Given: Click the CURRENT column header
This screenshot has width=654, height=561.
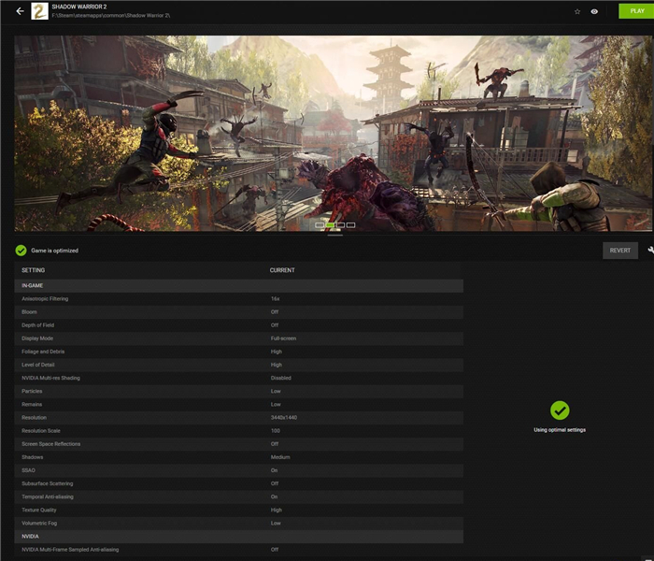Looking at the screenshot, I should (282, 270).
